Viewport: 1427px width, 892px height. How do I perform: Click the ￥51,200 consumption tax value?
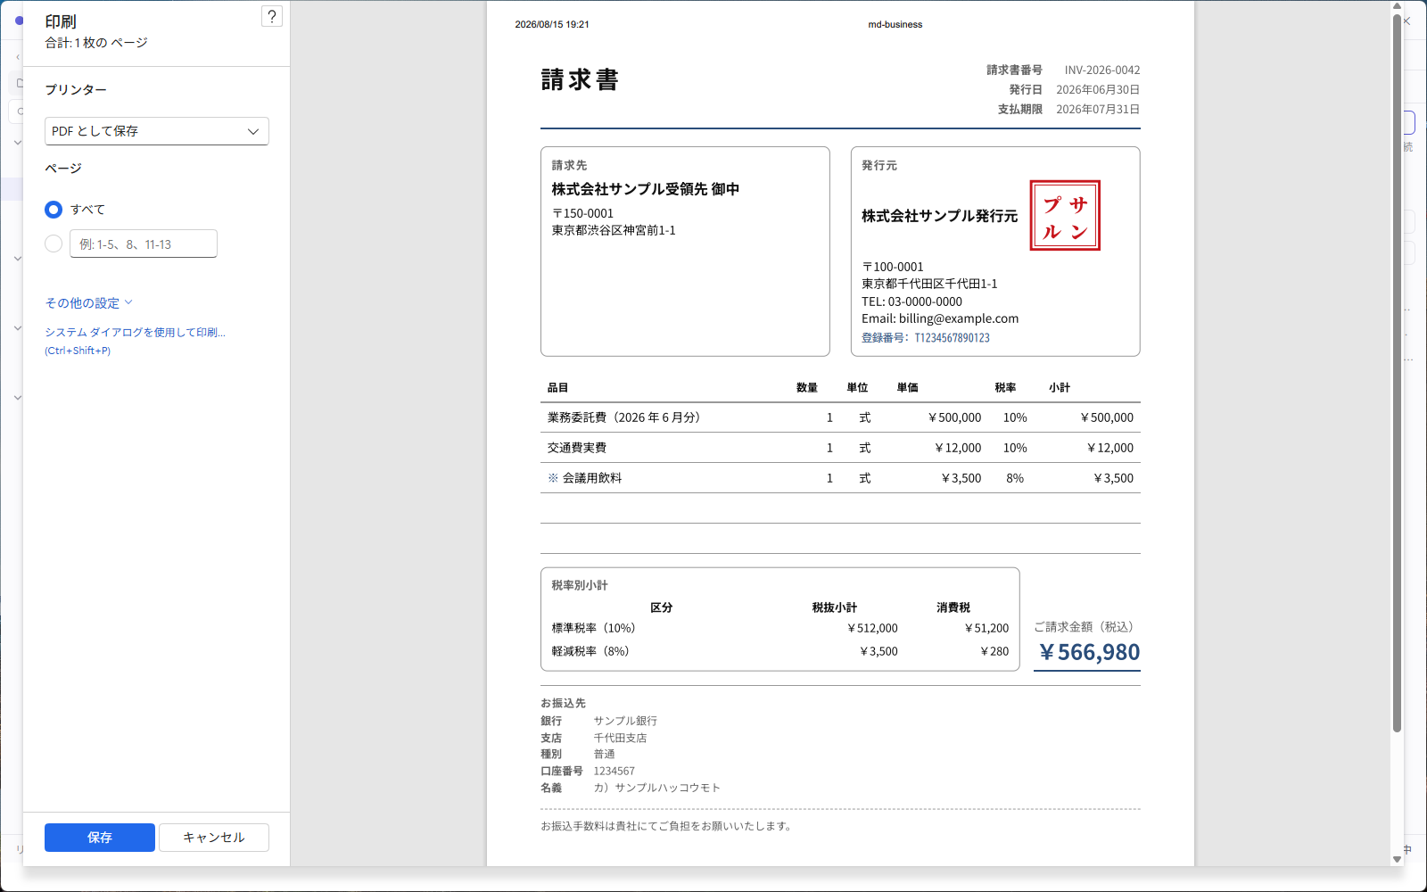[x=986, y=628]
